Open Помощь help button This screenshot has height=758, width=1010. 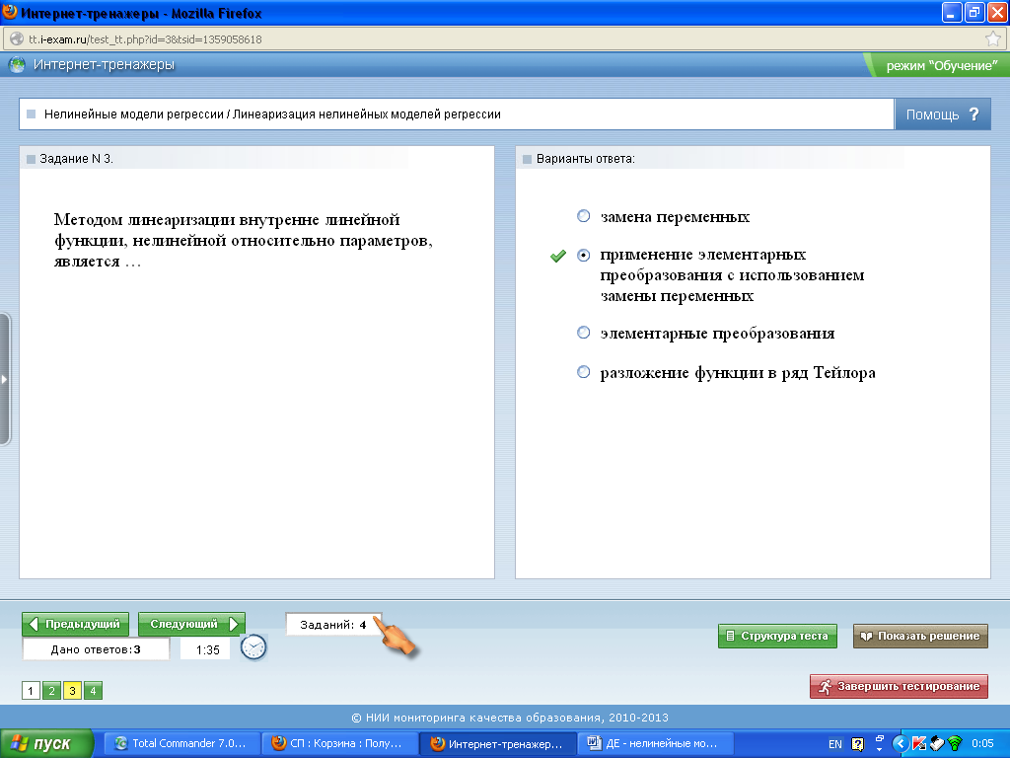pyautogui.click(x=942, y=114)
